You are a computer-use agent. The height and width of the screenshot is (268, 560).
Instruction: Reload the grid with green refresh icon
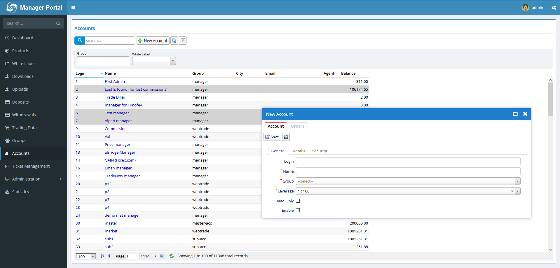pos(171,256)
